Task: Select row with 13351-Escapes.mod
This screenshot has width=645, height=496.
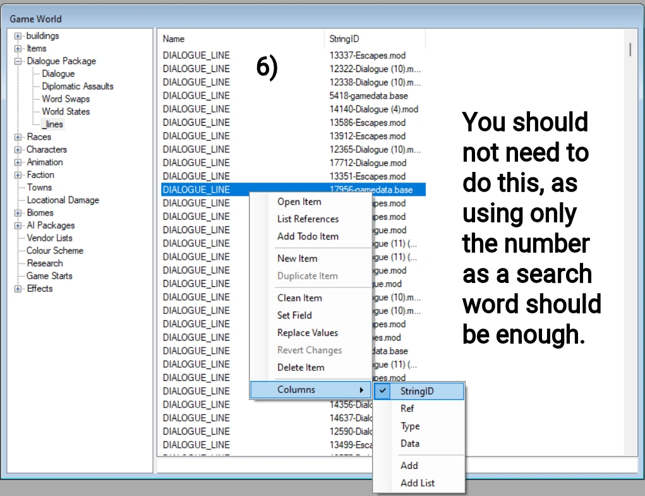Action: pos(293,176)
